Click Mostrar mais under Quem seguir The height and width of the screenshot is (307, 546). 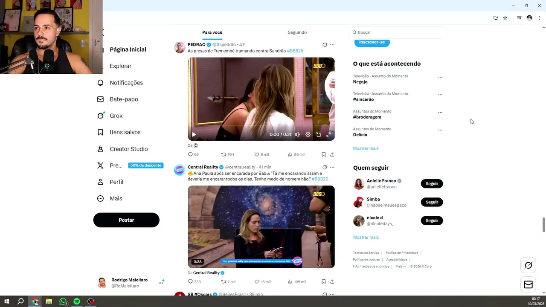click(x=366, y=237)
